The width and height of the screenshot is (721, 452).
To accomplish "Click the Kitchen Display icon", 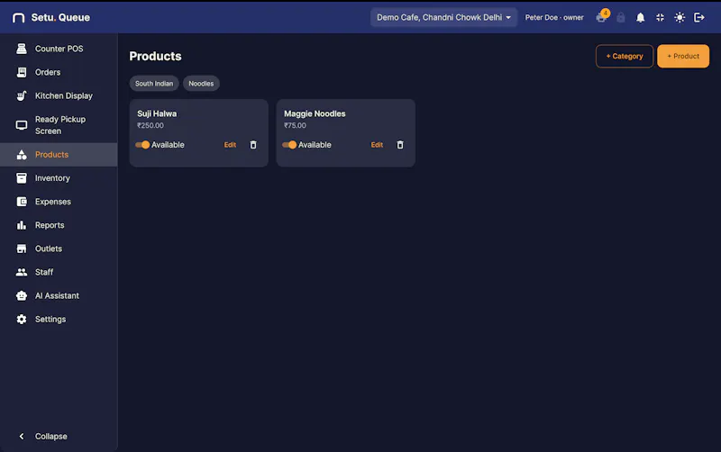I will pyautogui.click(x=22, y=95).
